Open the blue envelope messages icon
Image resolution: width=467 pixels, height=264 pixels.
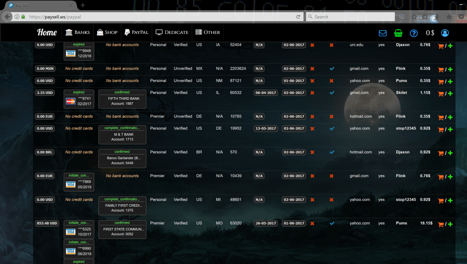383,33
